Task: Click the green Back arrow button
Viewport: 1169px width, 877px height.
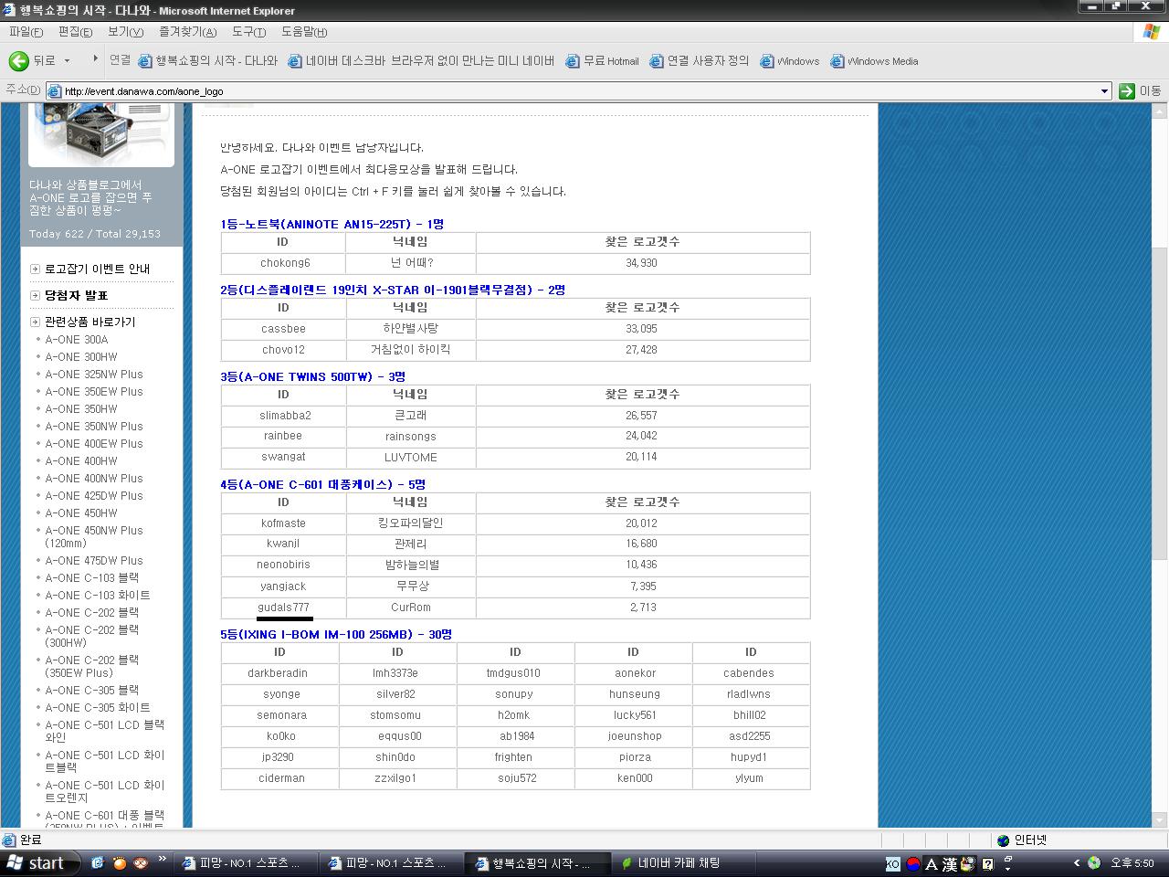Action: click(x=18, y=61)
